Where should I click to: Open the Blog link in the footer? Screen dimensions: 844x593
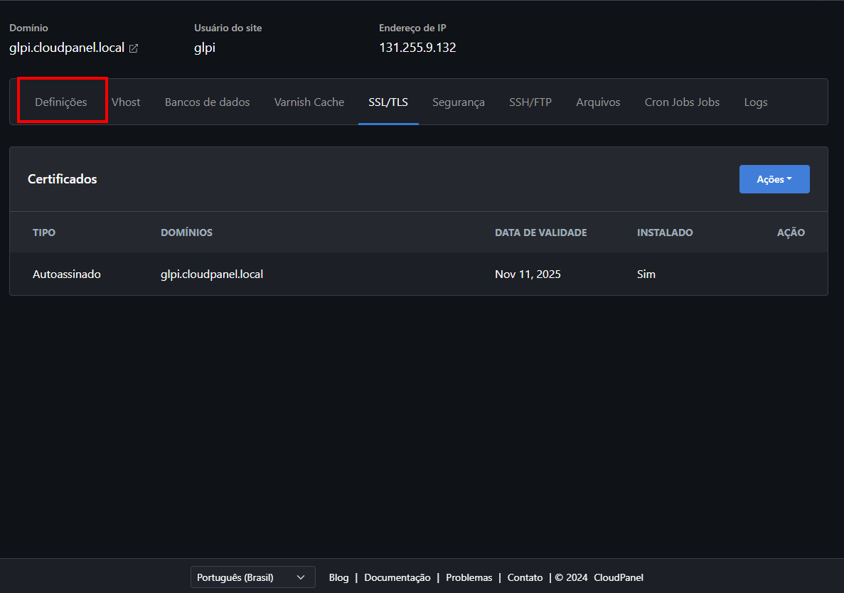pos(338,577)
